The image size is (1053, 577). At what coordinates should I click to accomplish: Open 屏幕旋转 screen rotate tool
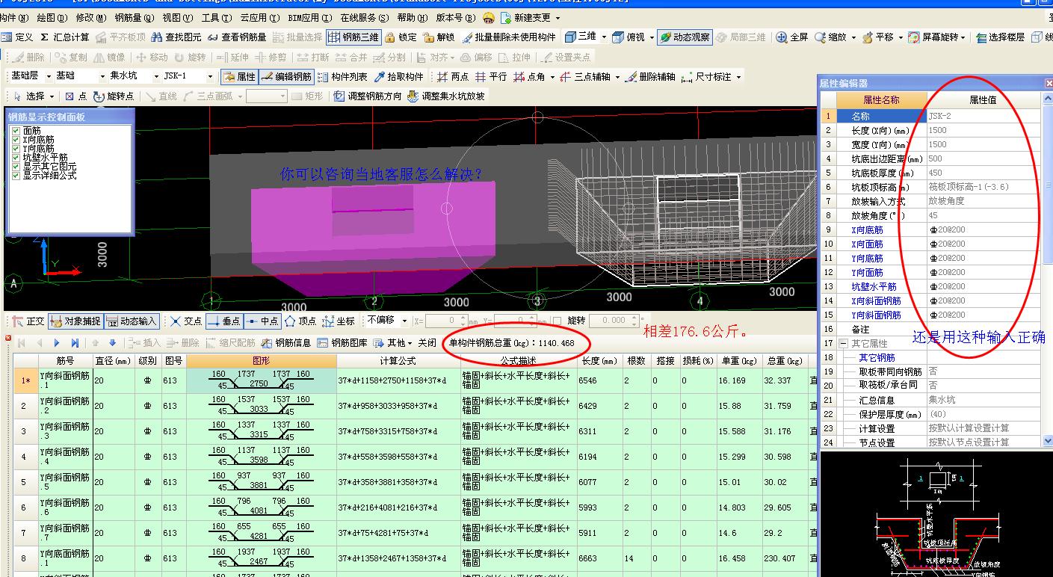tap(933, 37)
